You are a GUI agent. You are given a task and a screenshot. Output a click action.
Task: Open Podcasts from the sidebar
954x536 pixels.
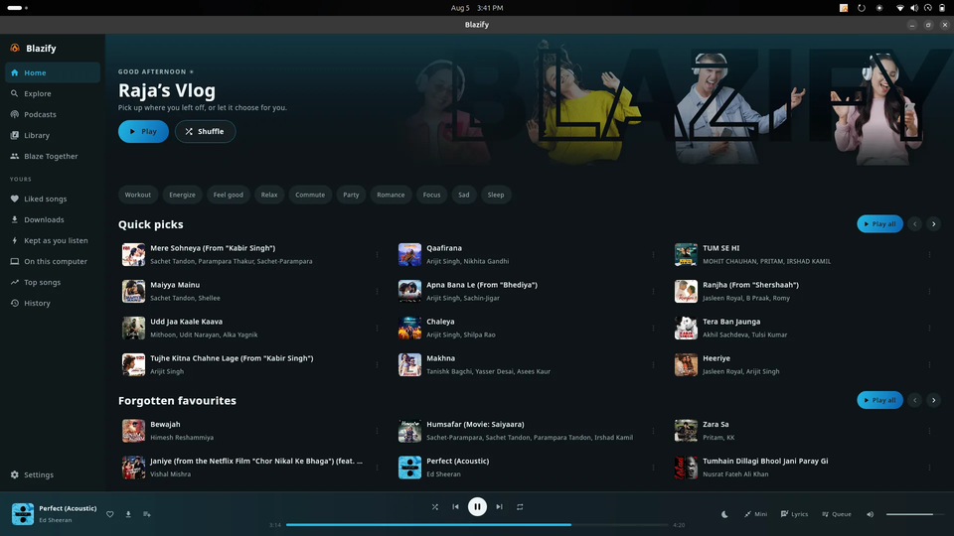53,114
